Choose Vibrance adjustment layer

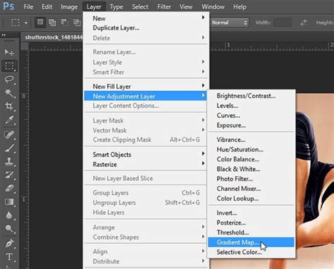pyautogui.click(x=251, y=139)
